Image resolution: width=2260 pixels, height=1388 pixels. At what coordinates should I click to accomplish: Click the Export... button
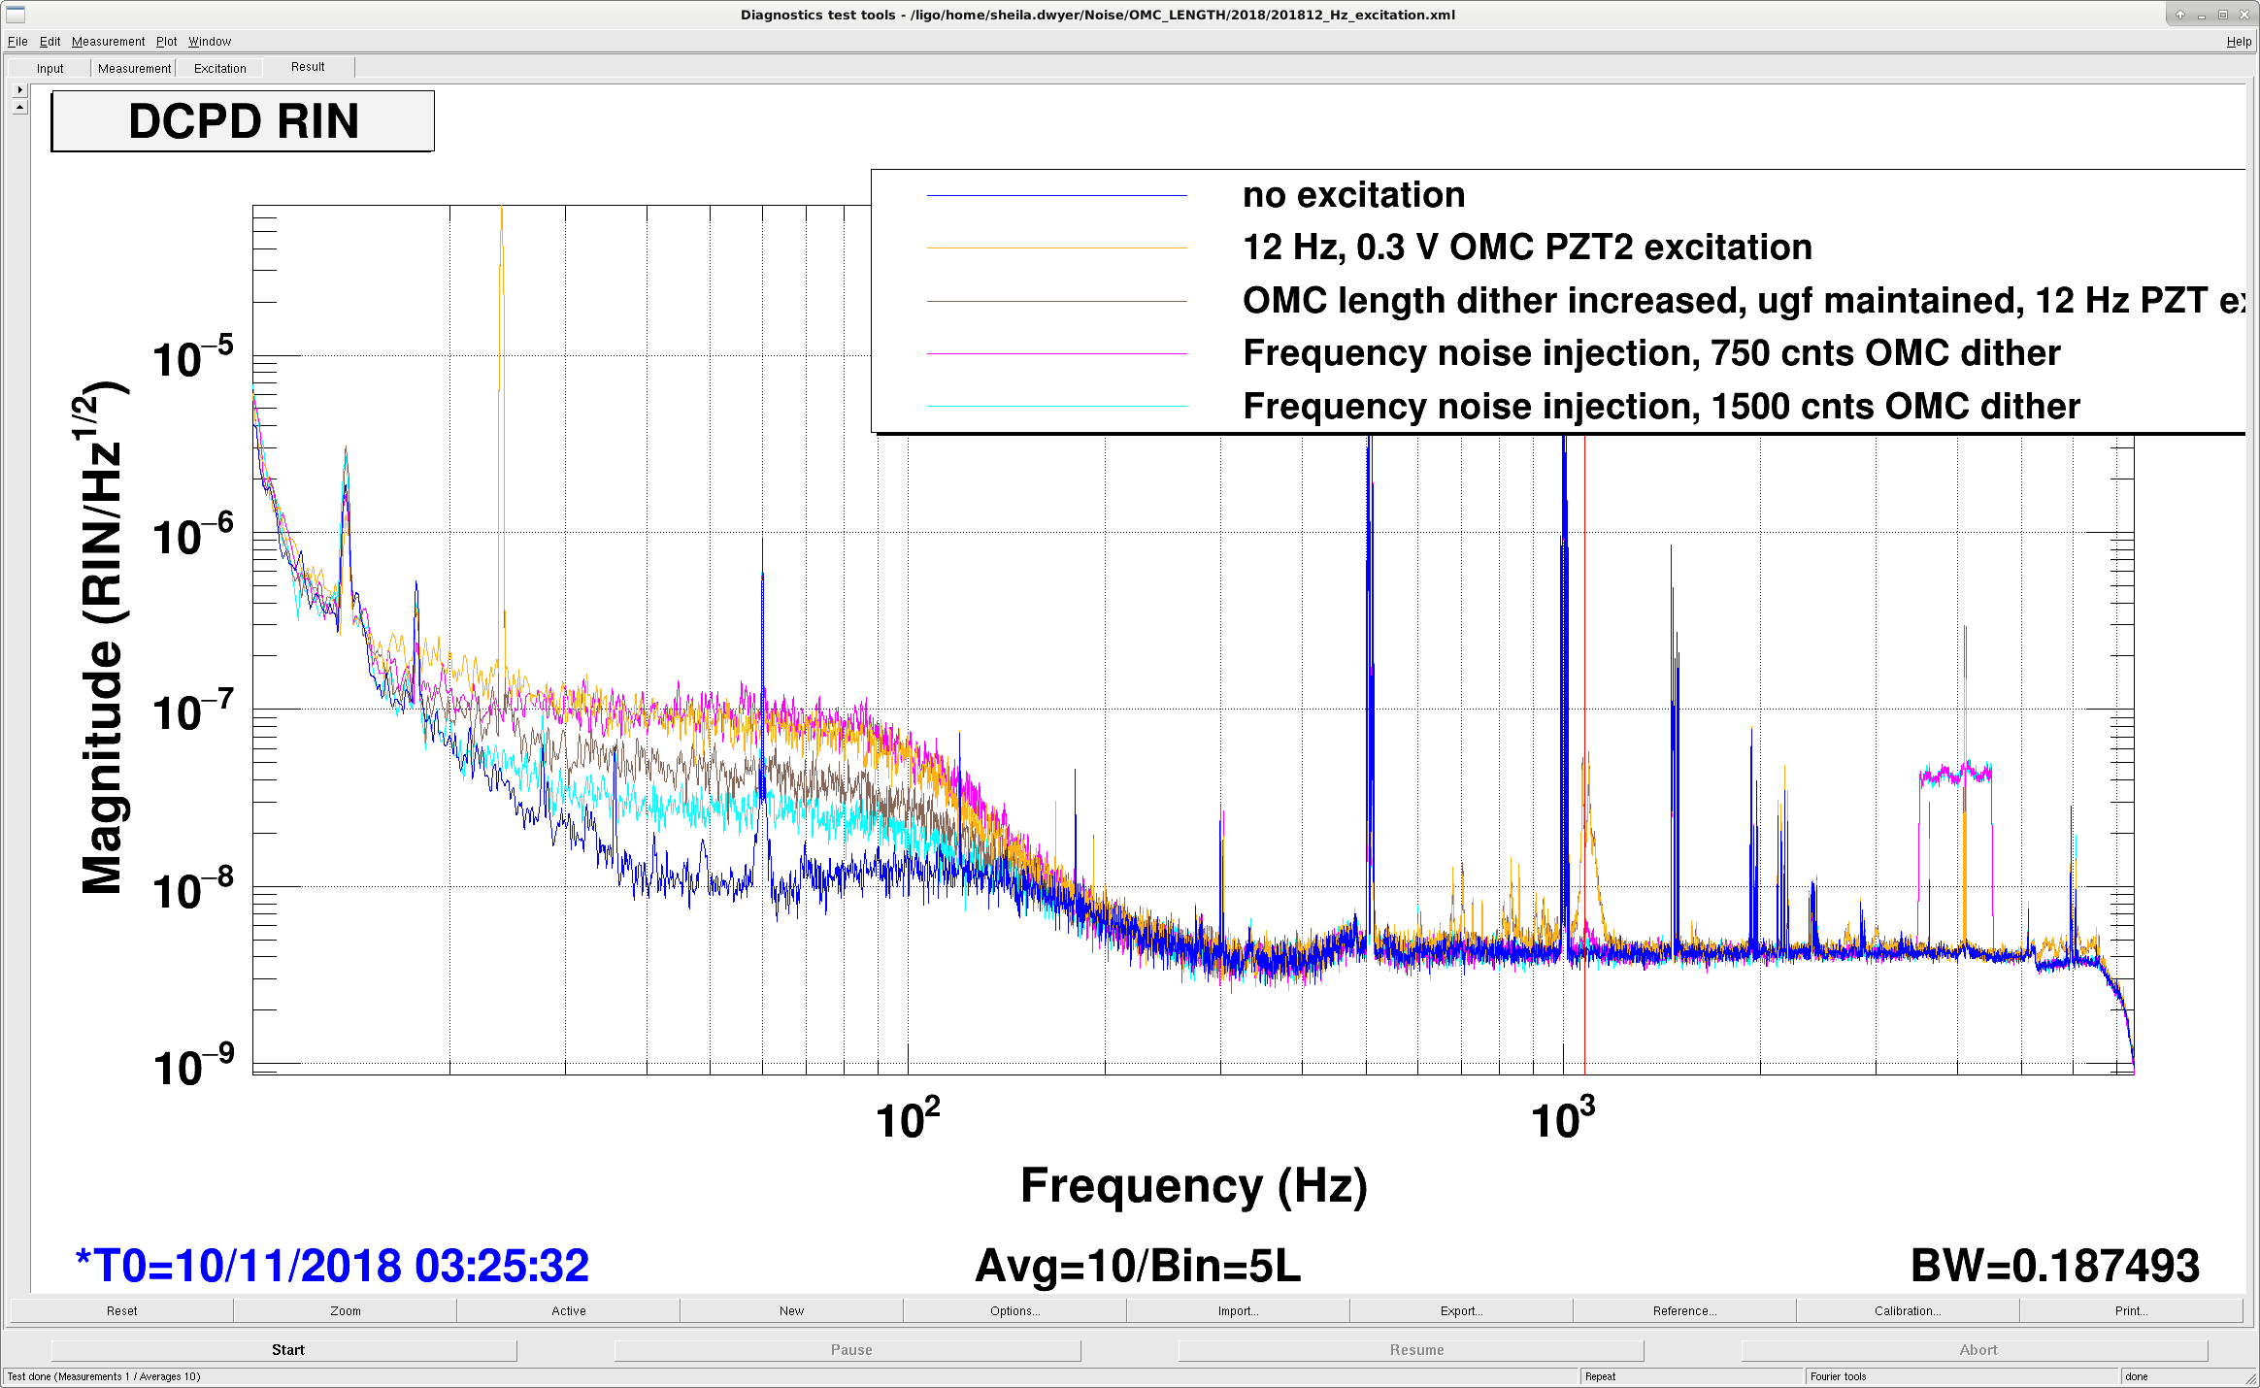tap(1461, 1310)
